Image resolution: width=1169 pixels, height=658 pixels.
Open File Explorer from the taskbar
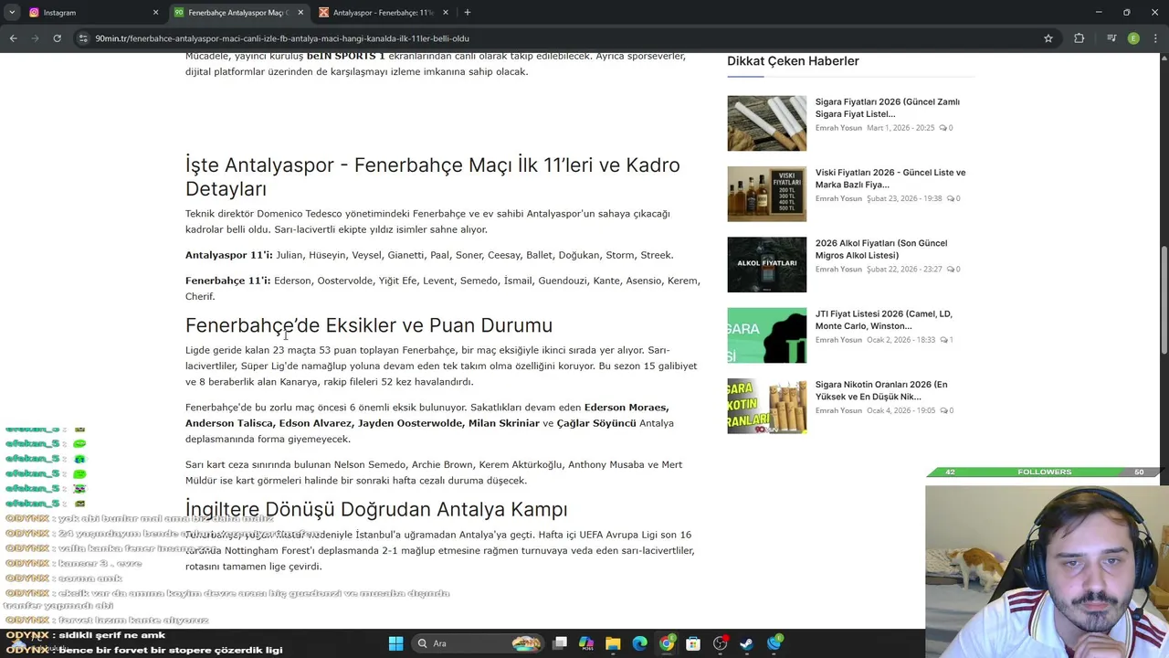click(x=613, y=643)
